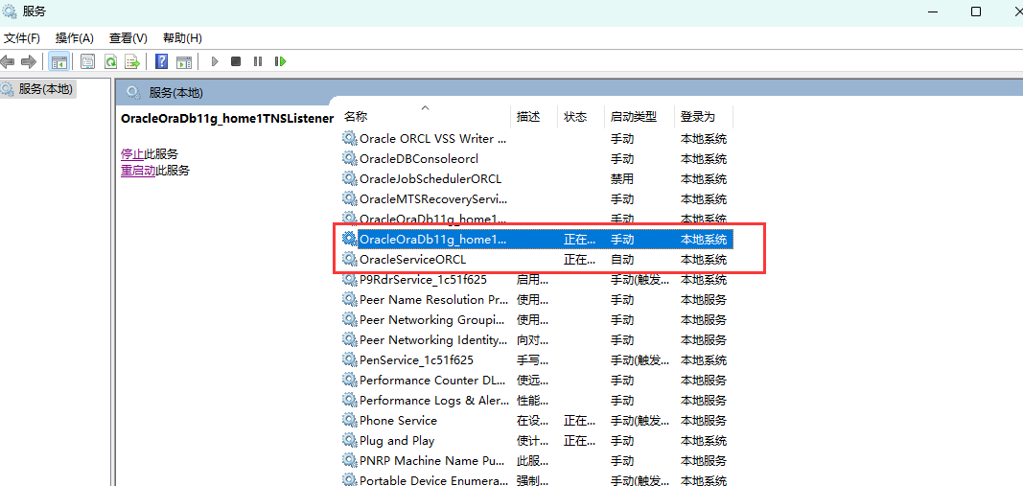
Task: Click 正在... status of OracleServiceORCL
Action: tap(580, 260)
